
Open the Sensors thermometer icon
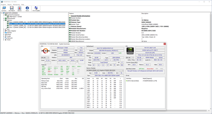point(19,9)
